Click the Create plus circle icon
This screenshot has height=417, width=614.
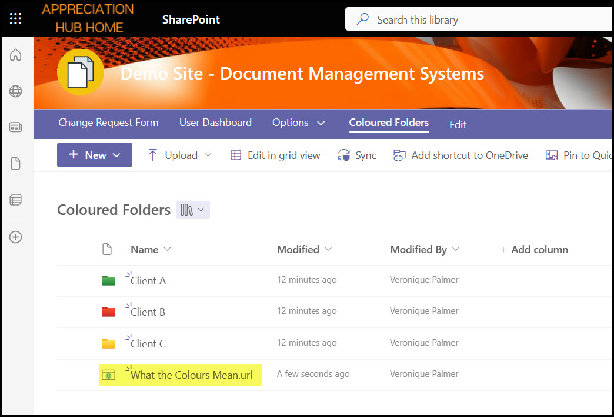(x=16, y=237)
